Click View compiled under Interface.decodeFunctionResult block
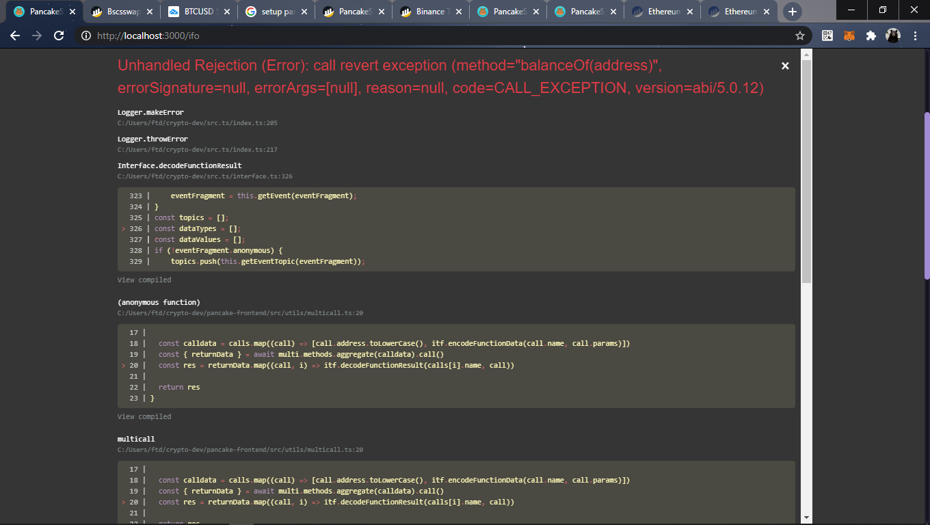 click(144, 280)
